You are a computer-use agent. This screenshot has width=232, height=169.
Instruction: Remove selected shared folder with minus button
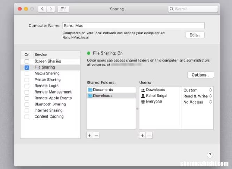97,135
